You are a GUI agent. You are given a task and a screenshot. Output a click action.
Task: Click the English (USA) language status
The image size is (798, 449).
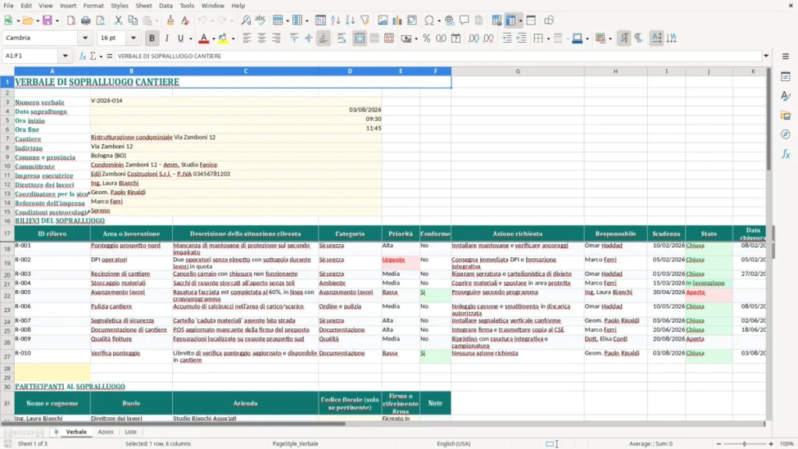click(454, 444)
